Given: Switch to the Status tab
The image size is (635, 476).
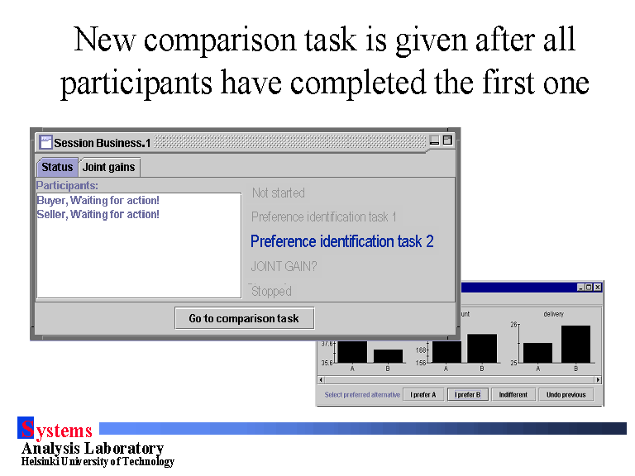Looking at the screenshot, I should pyautogui.click(x=57, y=167).
